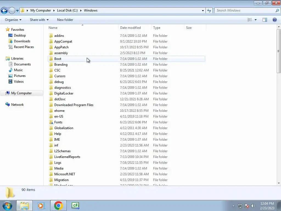Screen dimensions: 281x211
Task: Open Recent Places in the navigation pane
Action: [x=24, y=47]
